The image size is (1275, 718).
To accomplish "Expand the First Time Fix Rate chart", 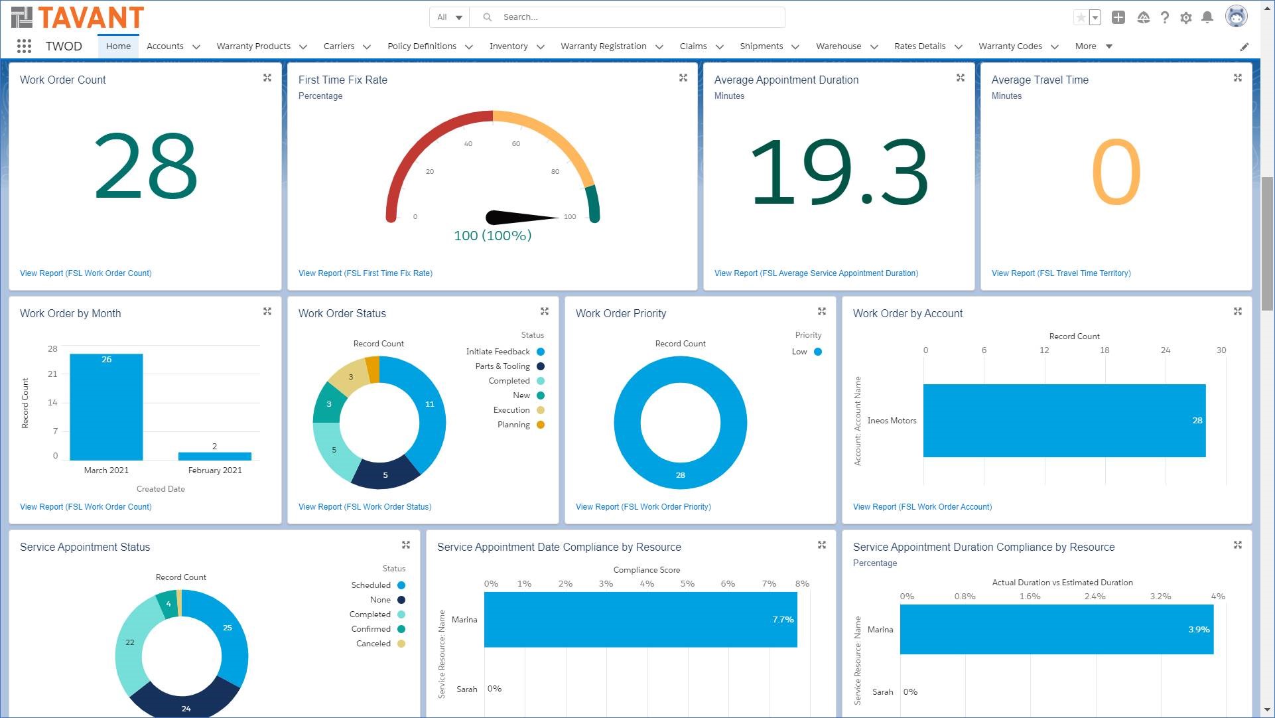I will (x=683, y=78).
